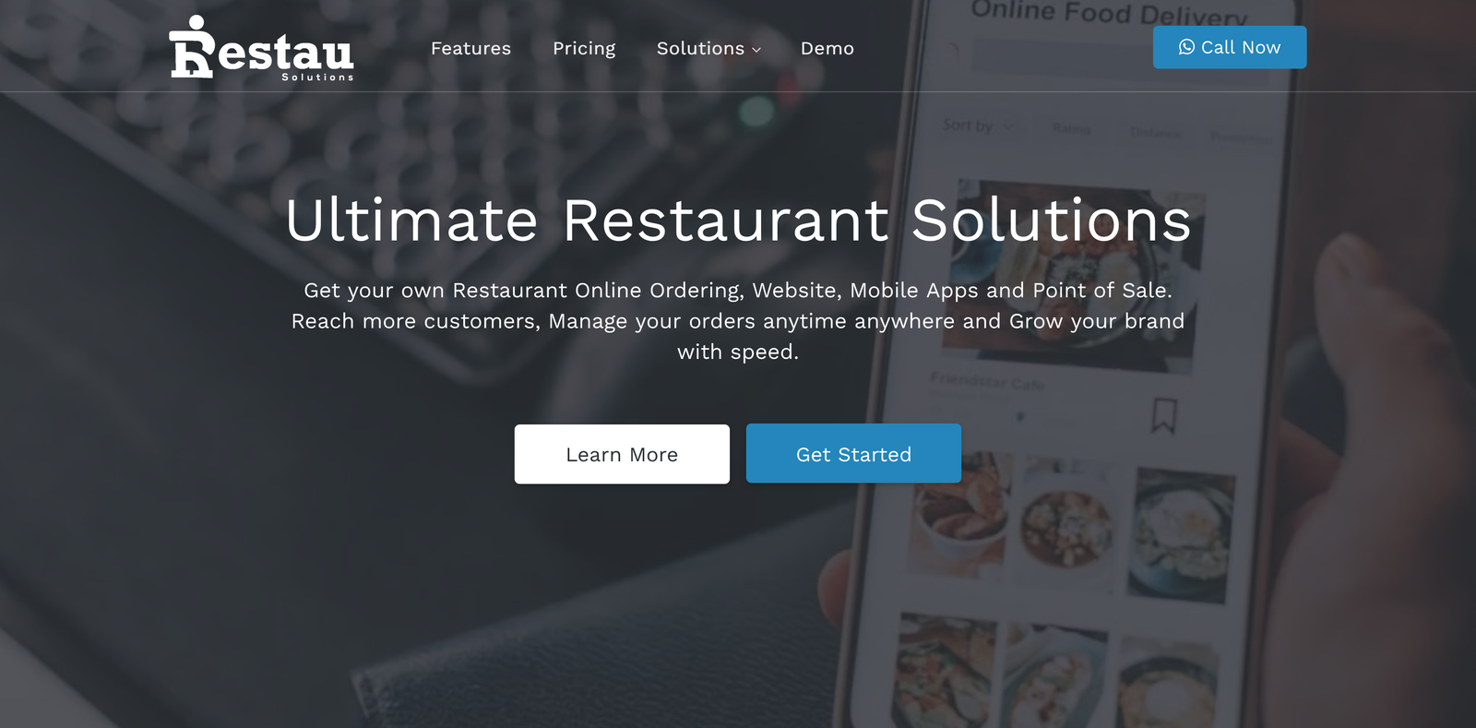Select the Rating filter on the phone
Screen dimensions: 1476x728
click(x=1071, y=129)
